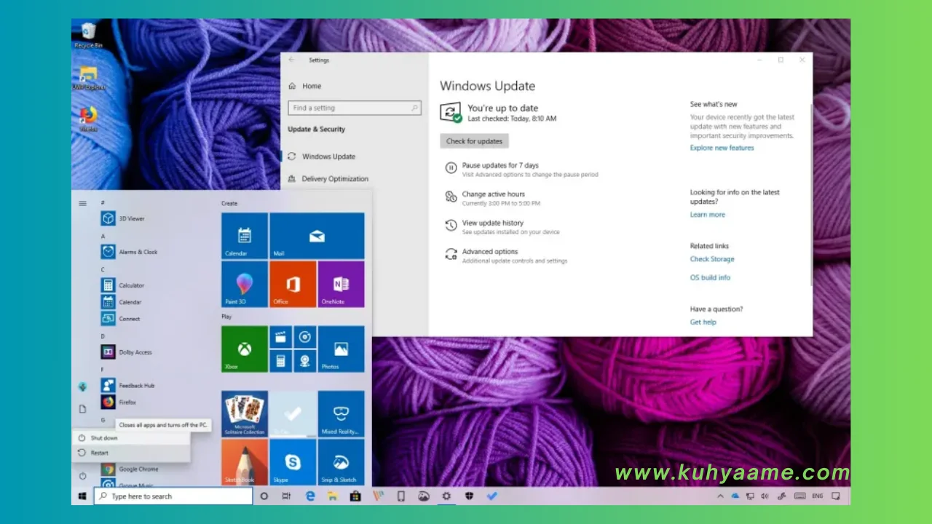Open the Check Storage link
This screenshot has width=932, height=524.
pos(712,259)
